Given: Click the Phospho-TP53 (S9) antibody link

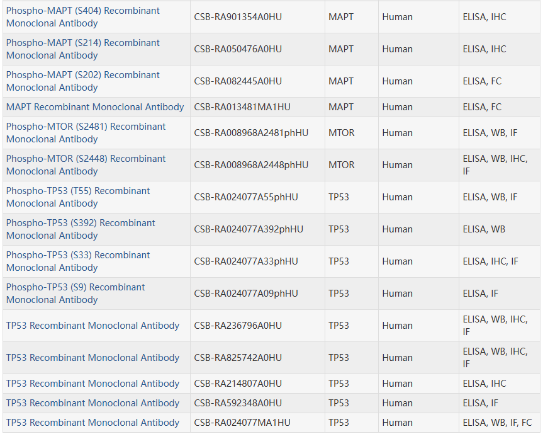Looking at the screenshot, I should 76,287.
